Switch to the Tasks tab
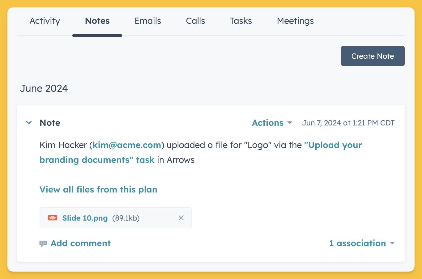The image size is (422, 279). (241, 21)
